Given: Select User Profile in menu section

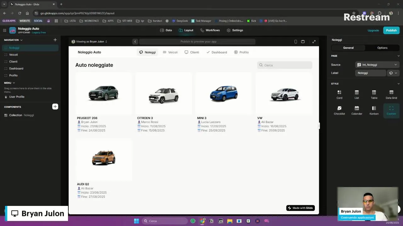Looking at the screenshot, I should 30,97.
